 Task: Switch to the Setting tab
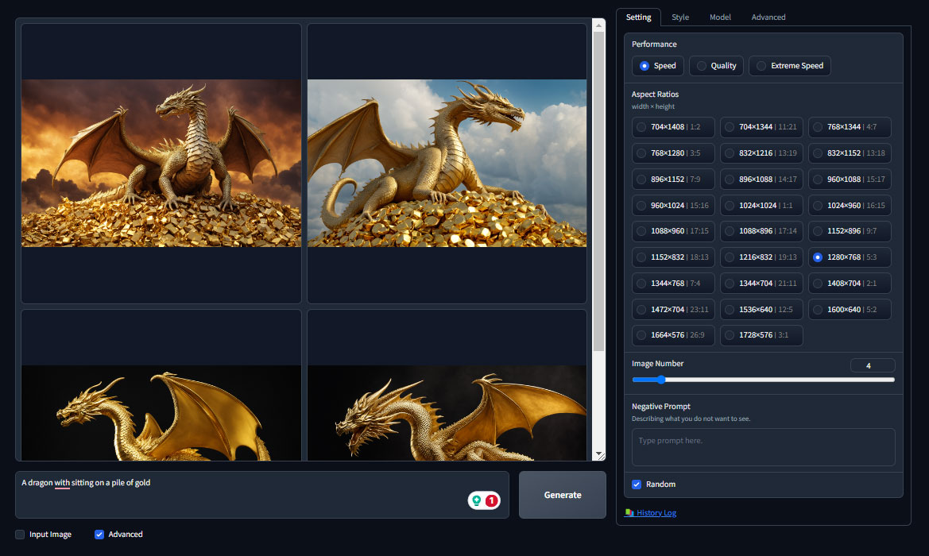(x=638, y=17)
